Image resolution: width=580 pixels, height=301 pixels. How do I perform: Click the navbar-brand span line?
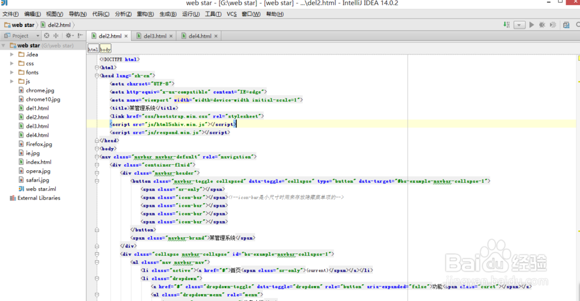pyautogui.click(x=193, y=238)
